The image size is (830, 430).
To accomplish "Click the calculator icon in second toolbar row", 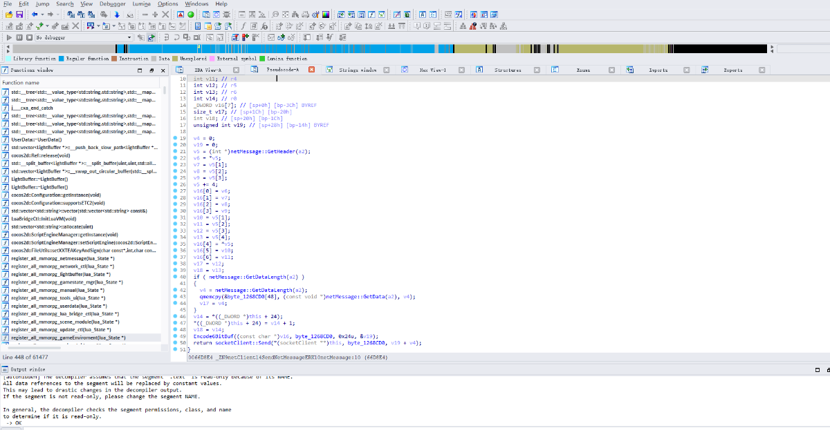I will (198, 26).
